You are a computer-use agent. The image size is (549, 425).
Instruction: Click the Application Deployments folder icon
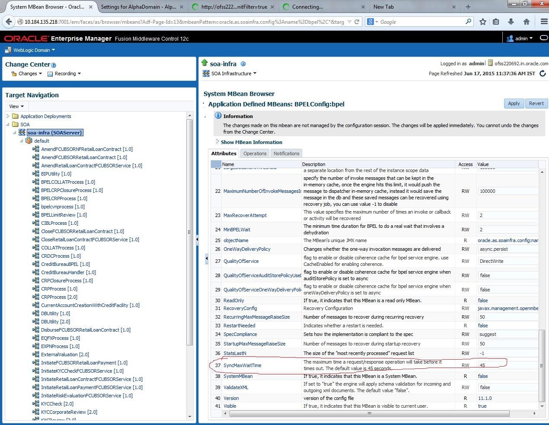click(x=16, y=116)
